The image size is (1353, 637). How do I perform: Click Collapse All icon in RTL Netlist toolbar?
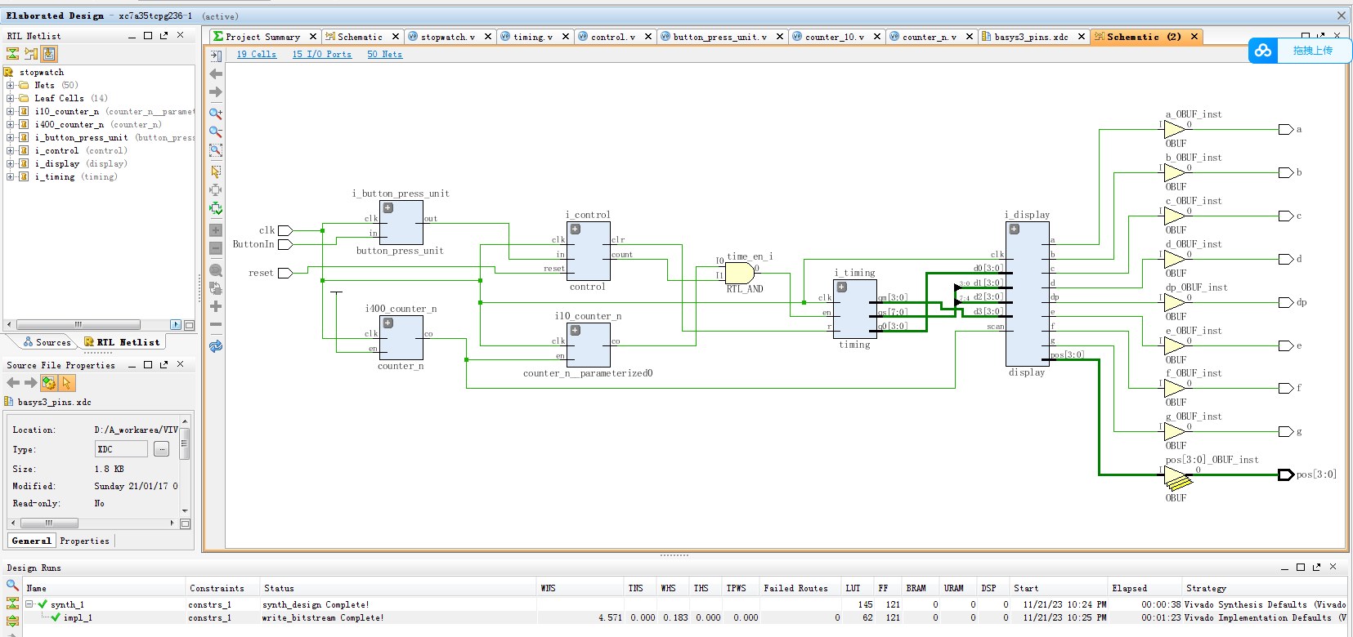pos(12,54)
